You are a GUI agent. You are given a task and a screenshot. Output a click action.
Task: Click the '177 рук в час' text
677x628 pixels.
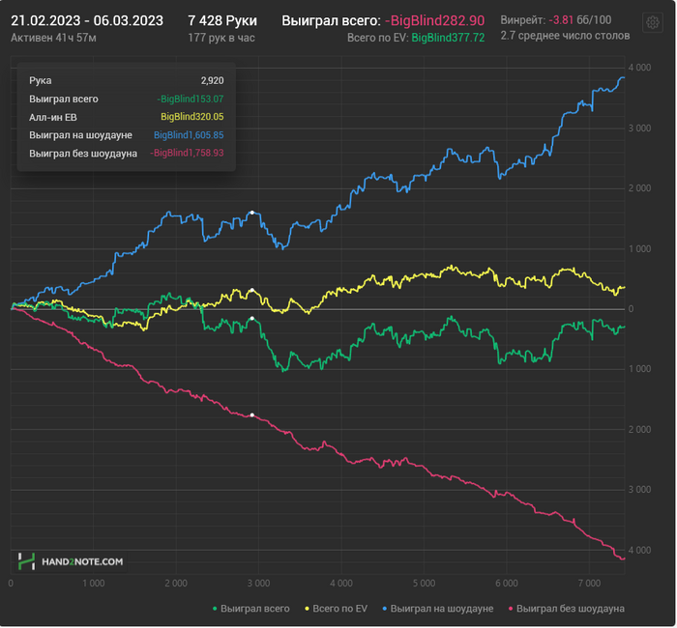point(221,38)
